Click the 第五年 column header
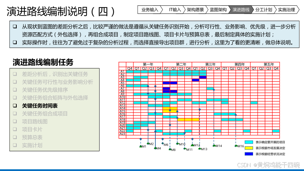 coord(269,64)
